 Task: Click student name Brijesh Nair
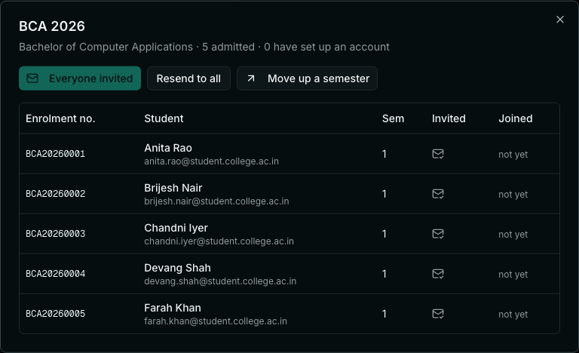click(x=173, y=188)
